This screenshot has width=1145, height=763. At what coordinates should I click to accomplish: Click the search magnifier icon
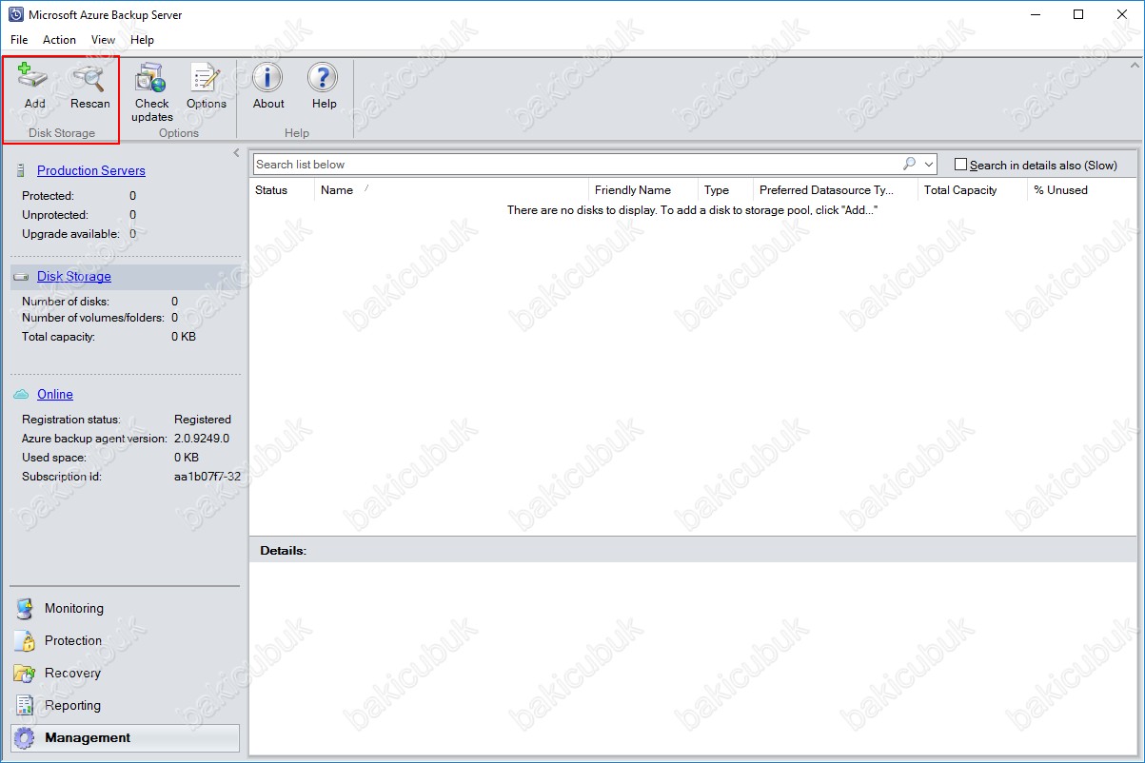tap(909, 164)
